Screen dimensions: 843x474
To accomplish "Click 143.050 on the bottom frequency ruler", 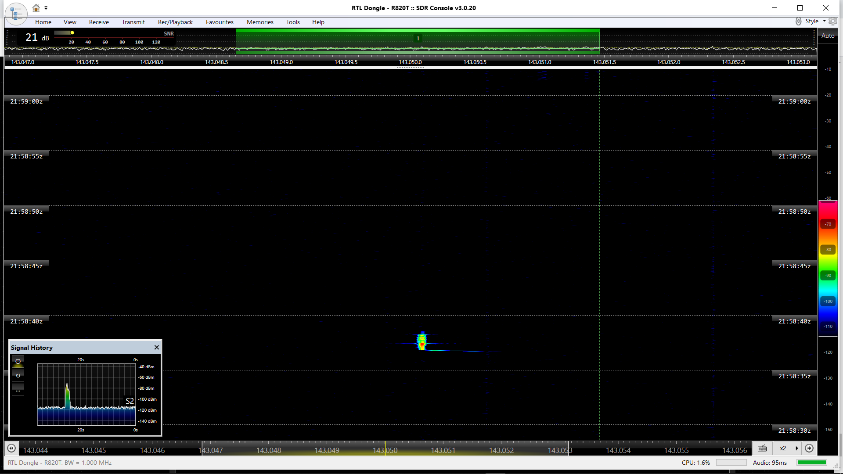I will tap(385, 450).
